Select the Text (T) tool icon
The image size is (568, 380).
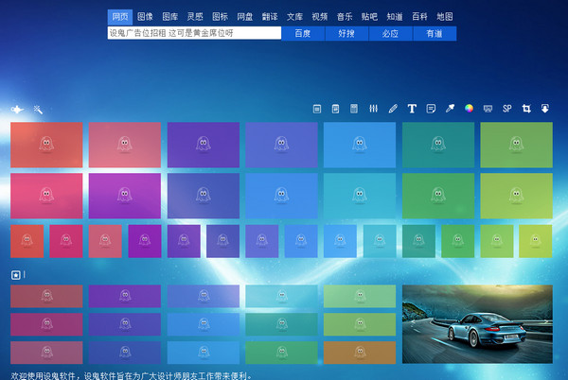(412, 109)
